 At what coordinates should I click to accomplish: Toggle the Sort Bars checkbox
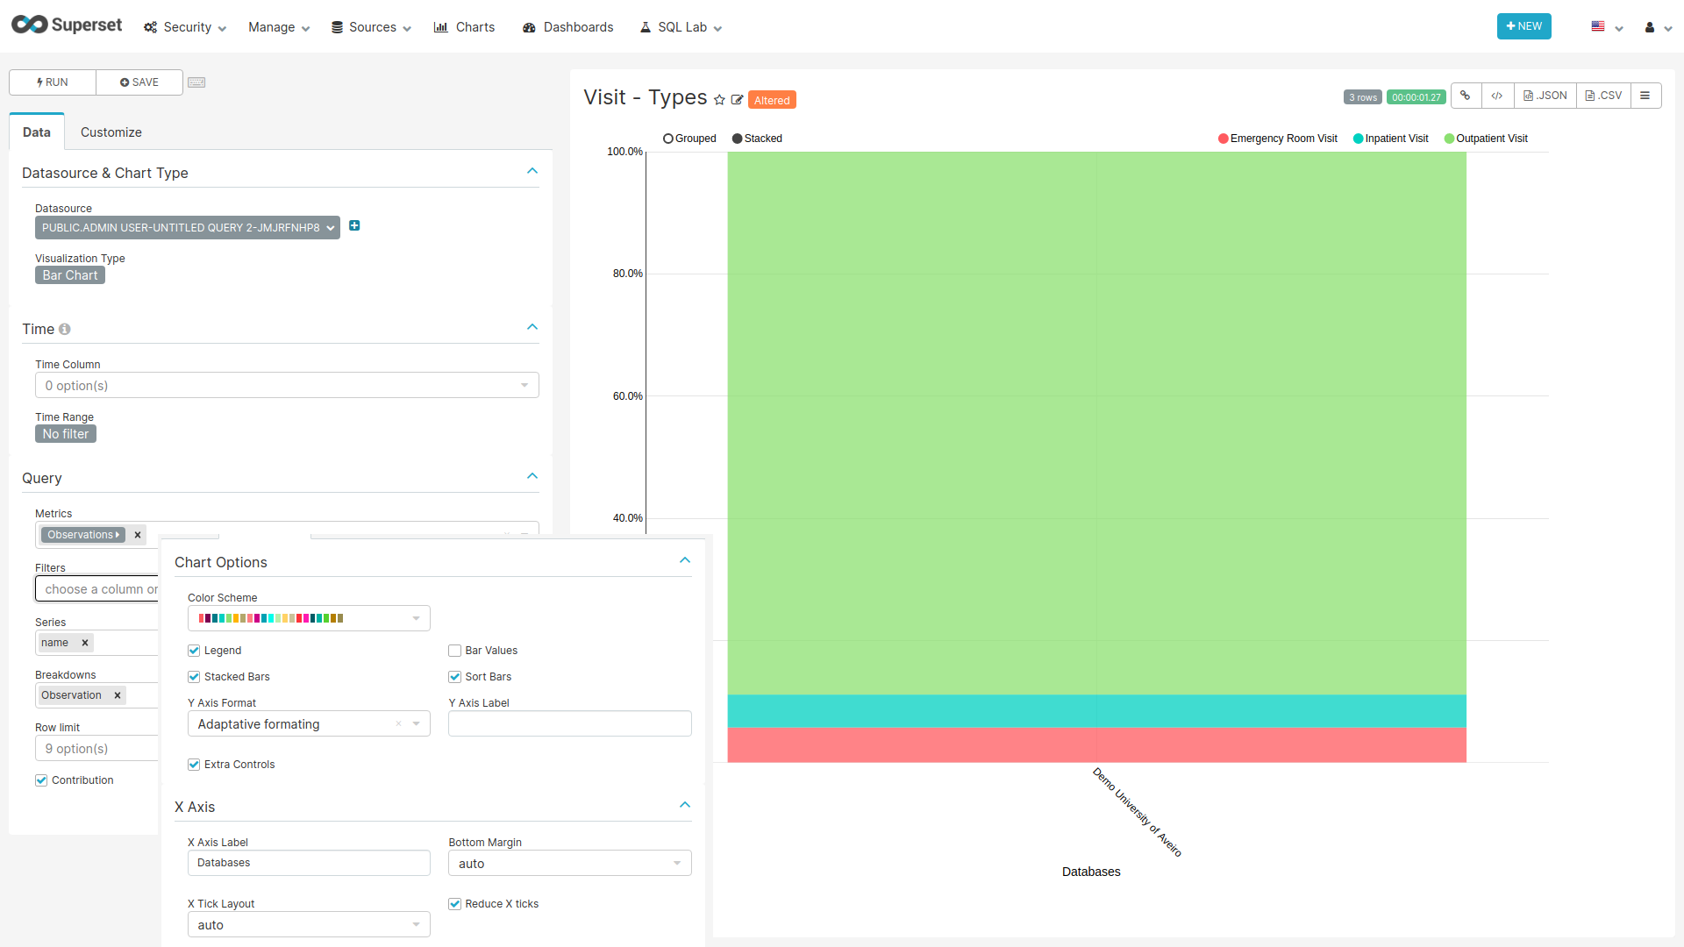[455, 677]
